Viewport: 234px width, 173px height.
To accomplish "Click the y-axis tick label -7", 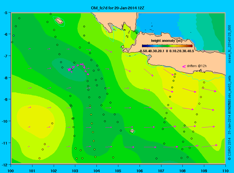I will pos(5,56).
